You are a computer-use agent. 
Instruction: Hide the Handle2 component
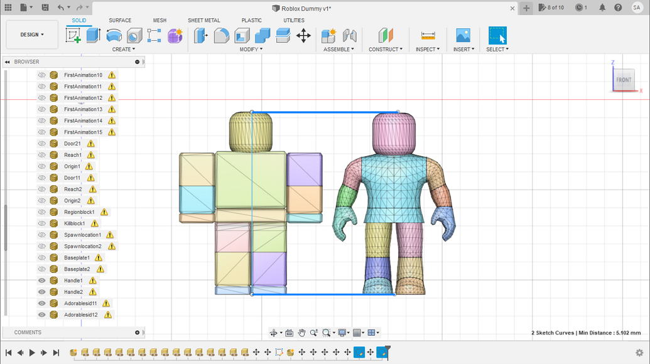point(42,292)
